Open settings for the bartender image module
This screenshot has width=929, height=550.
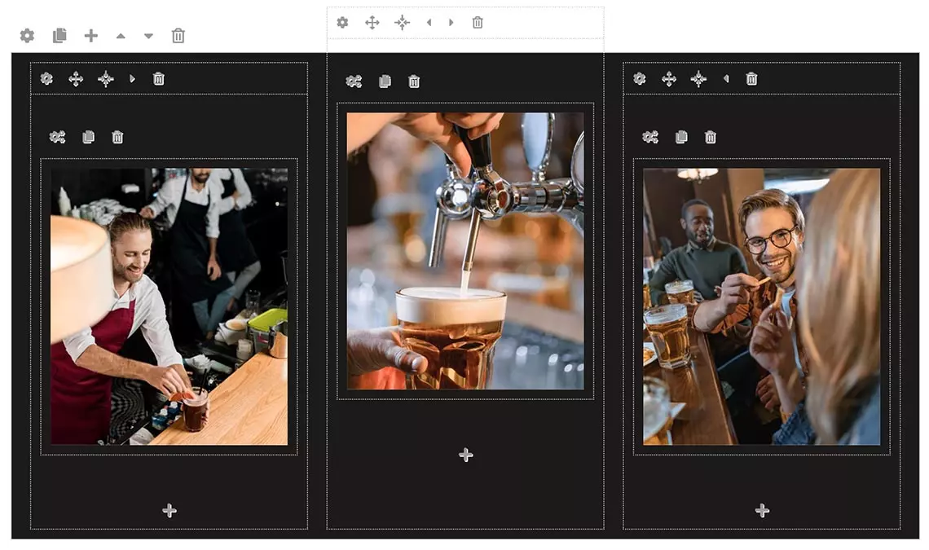coord(56,136)
